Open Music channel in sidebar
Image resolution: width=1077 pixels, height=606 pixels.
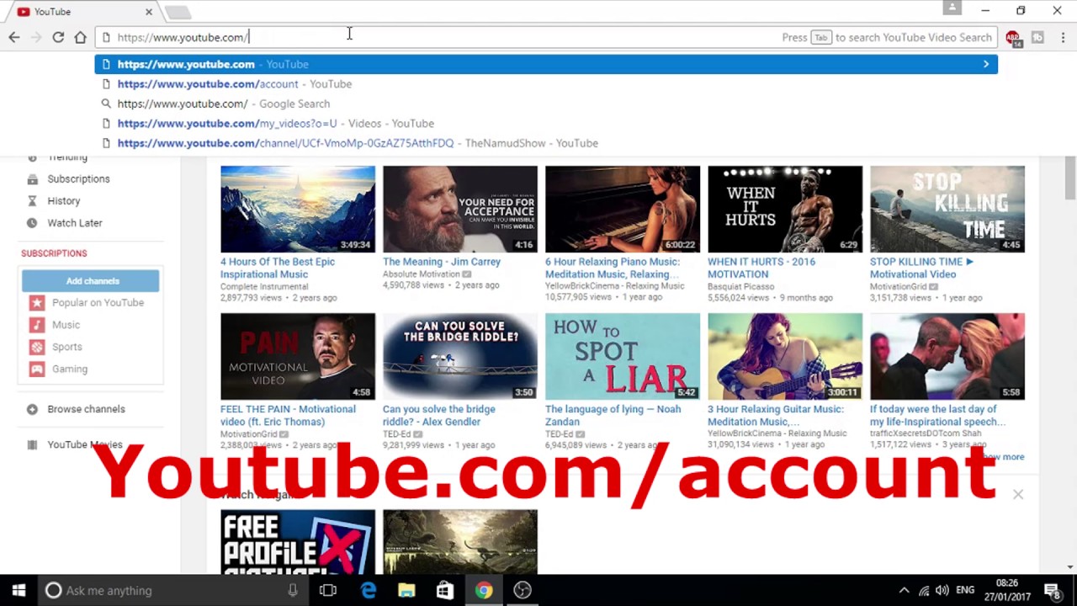point(66,325)
